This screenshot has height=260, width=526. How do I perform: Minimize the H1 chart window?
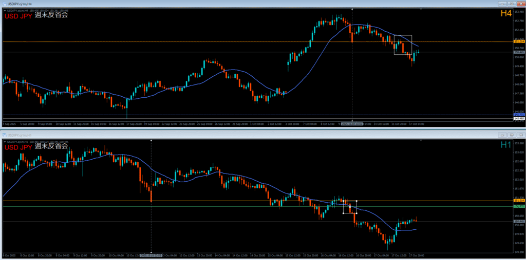pyautogui.click(x=503, y=135)
